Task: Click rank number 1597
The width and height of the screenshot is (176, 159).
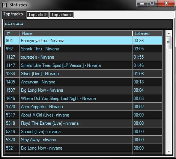Action: (11, 90)
